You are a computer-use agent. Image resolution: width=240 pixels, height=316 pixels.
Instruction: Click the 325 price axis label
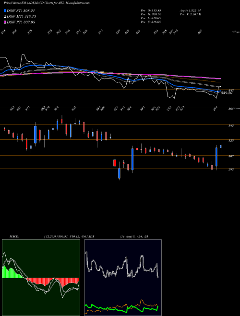click(231, 140)
